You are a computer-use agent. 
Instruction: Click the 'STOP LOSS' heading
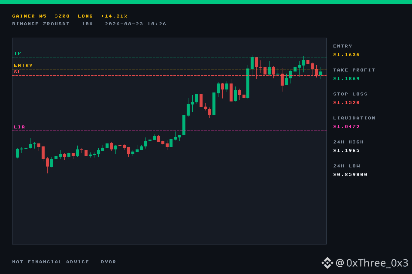click(350, 94)
